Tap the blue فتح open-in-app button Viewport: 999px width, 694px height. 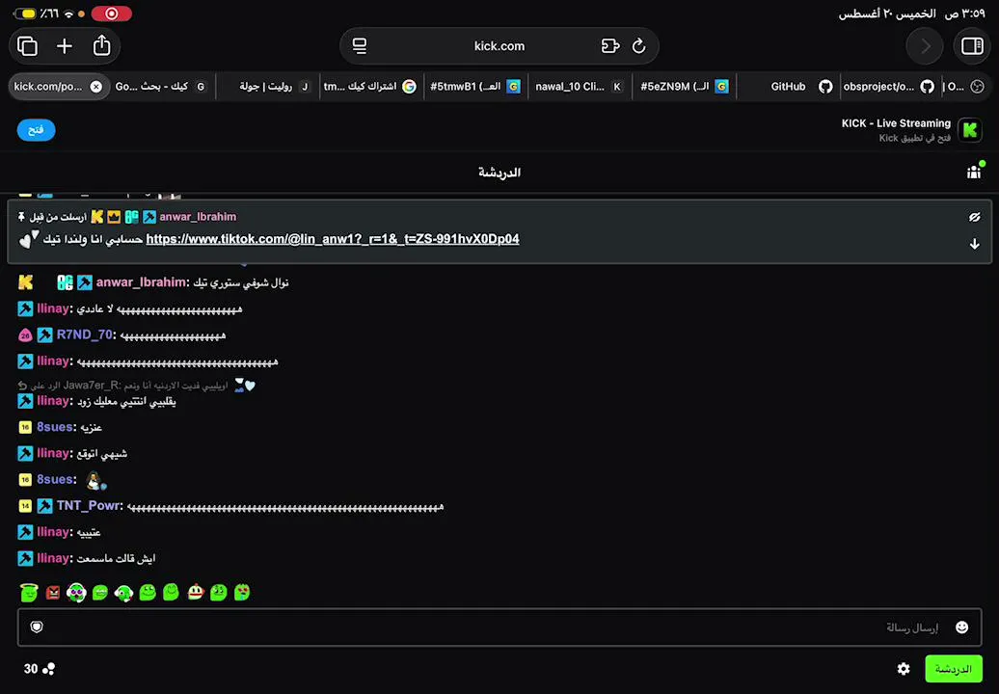pyautogui.click(x=37, y=130)
